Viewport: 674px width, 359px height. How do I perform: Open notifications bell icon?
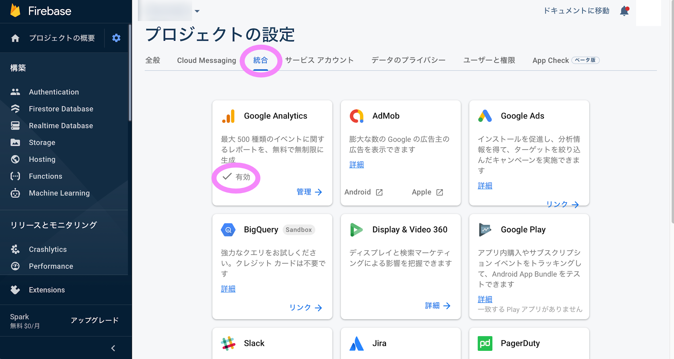(x=624, y=11)
